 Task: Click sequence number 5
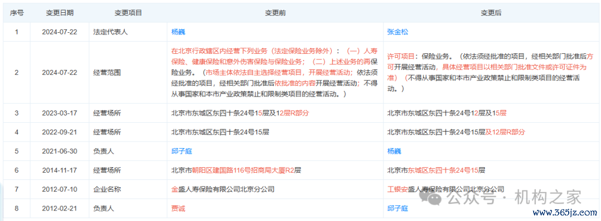coord(16,151)
